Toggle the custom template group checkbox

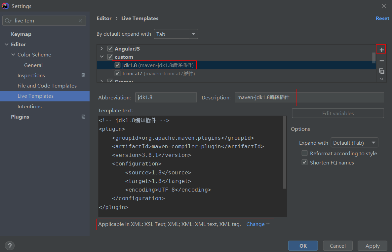point(110,57)
